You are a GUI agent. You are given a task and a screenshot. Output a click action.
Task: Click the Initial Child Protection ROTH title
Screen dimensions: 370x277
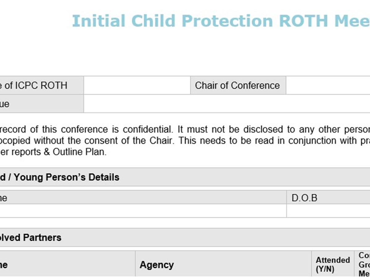pos(220,21)
